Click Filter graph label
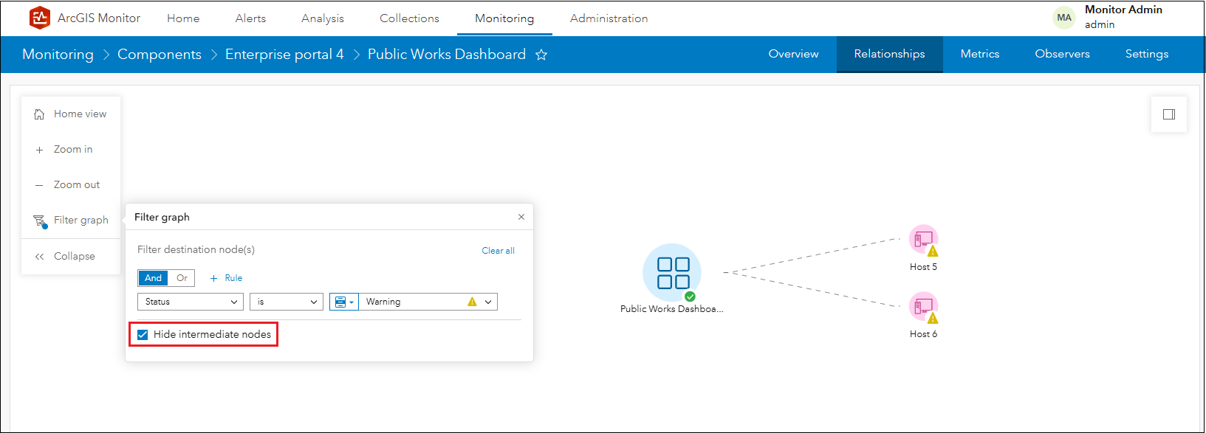Viewport: 1206px width, 433px height. [x=81, y=221]
